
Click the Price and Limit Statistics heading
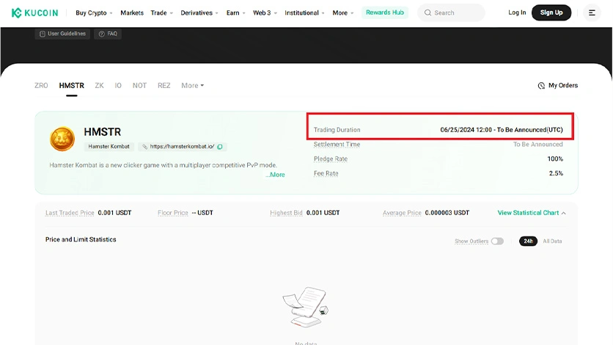pyautogui.click(x=81, y=239)
